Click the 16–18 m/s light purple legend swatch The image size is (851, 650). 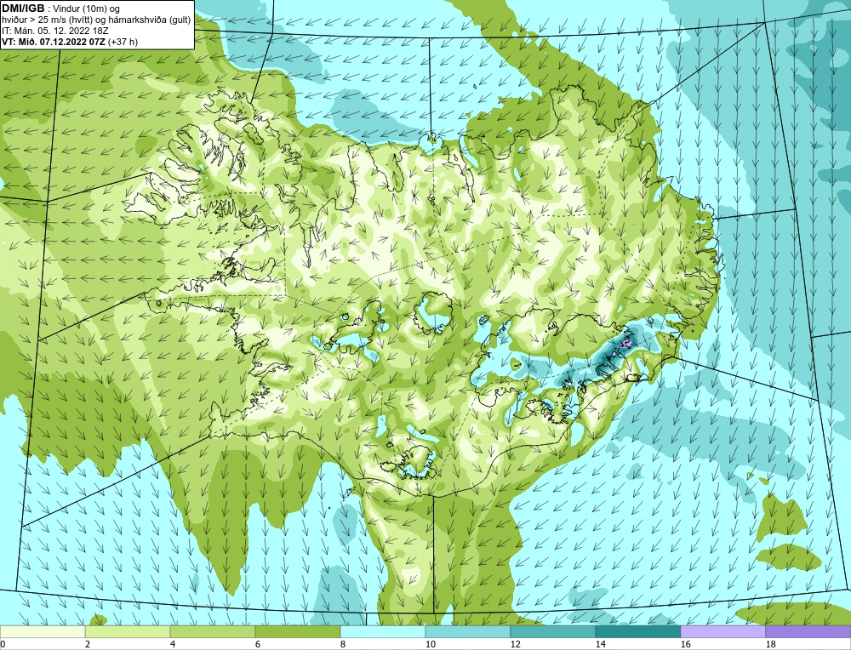(x=722, y=632)
